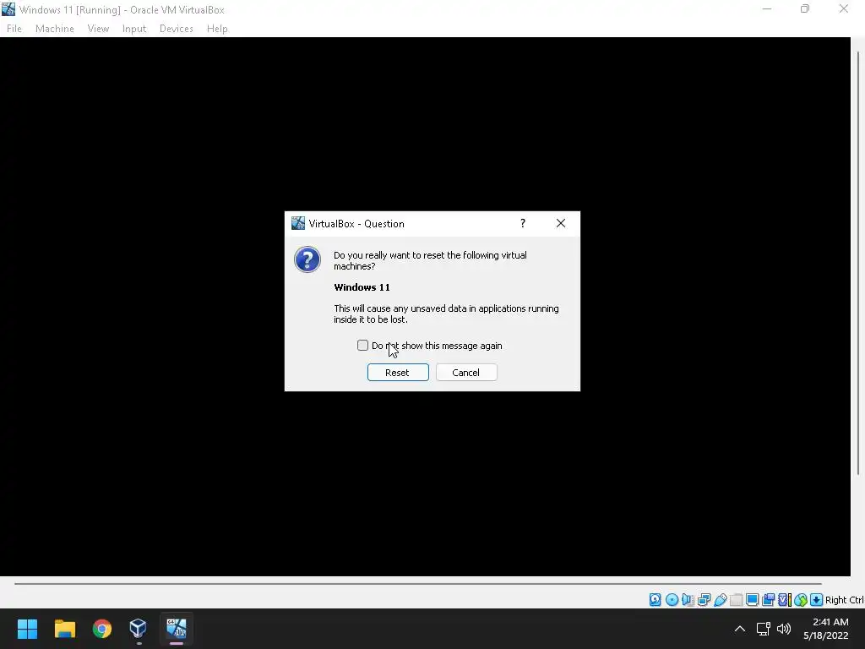Click the optical disc drive status icon

click(672, 600)
